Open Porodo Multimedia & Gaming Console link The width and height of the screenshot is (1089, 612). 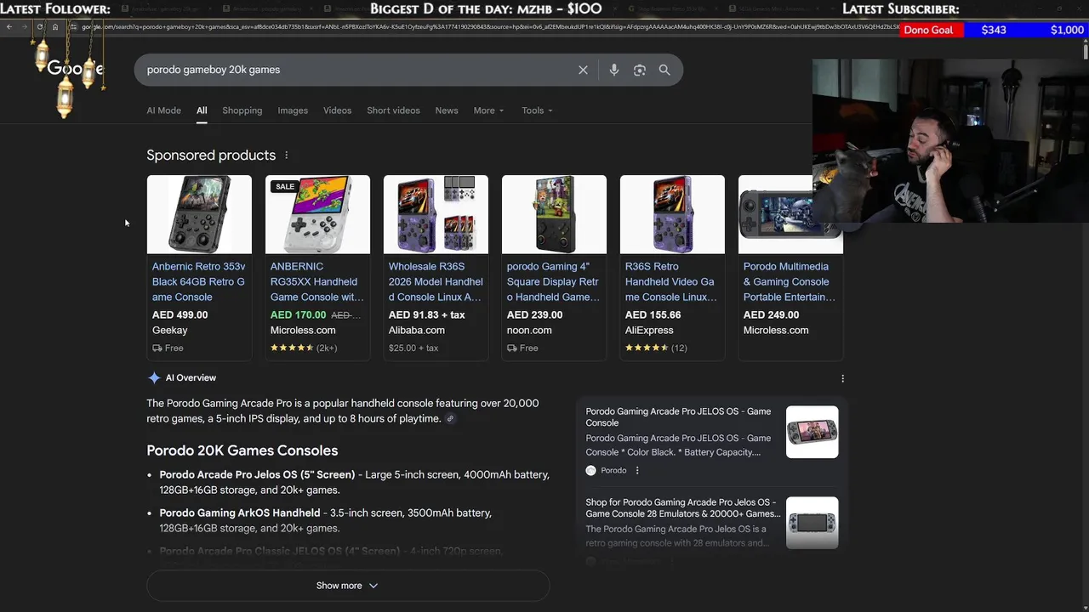[x=790, y=281]
